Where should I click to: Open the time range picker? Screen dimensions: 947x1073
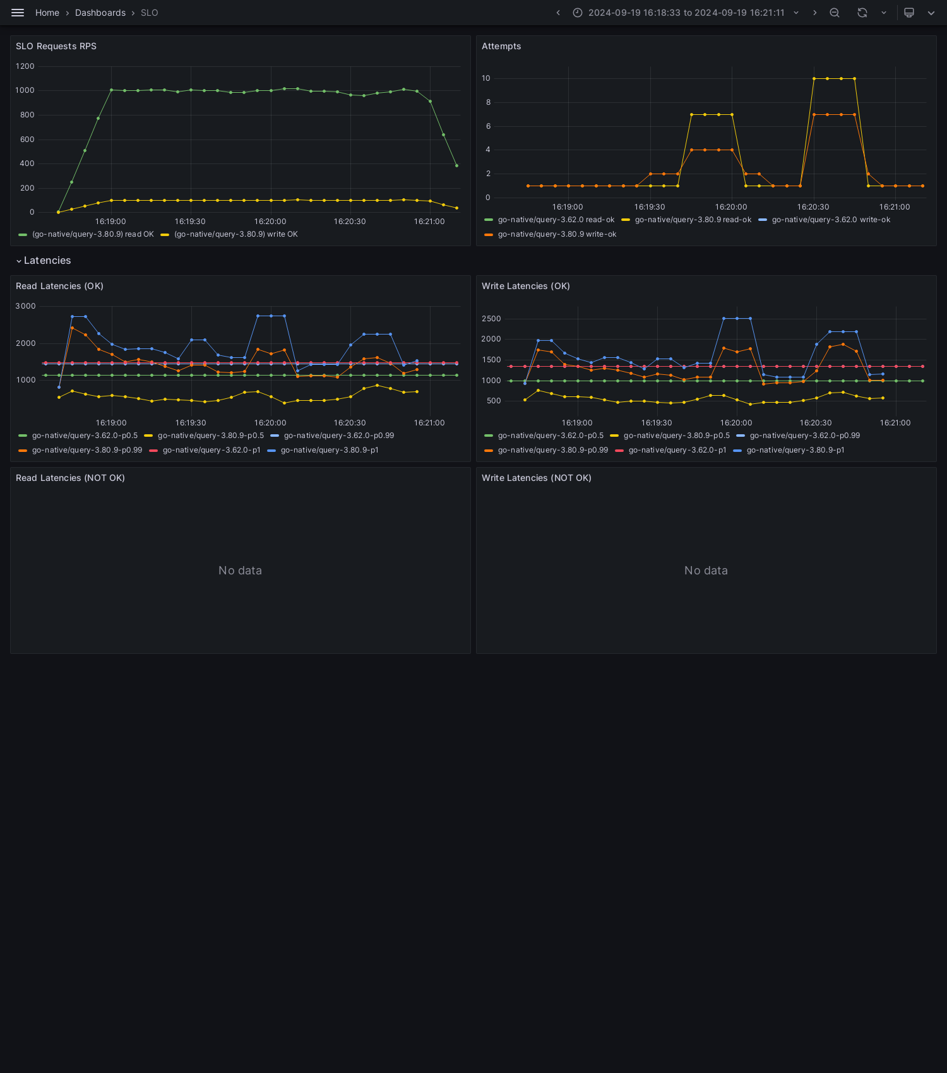[686, 13]
